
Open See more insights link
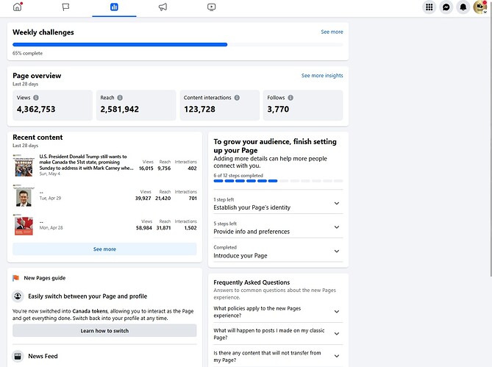pos(322,75)
